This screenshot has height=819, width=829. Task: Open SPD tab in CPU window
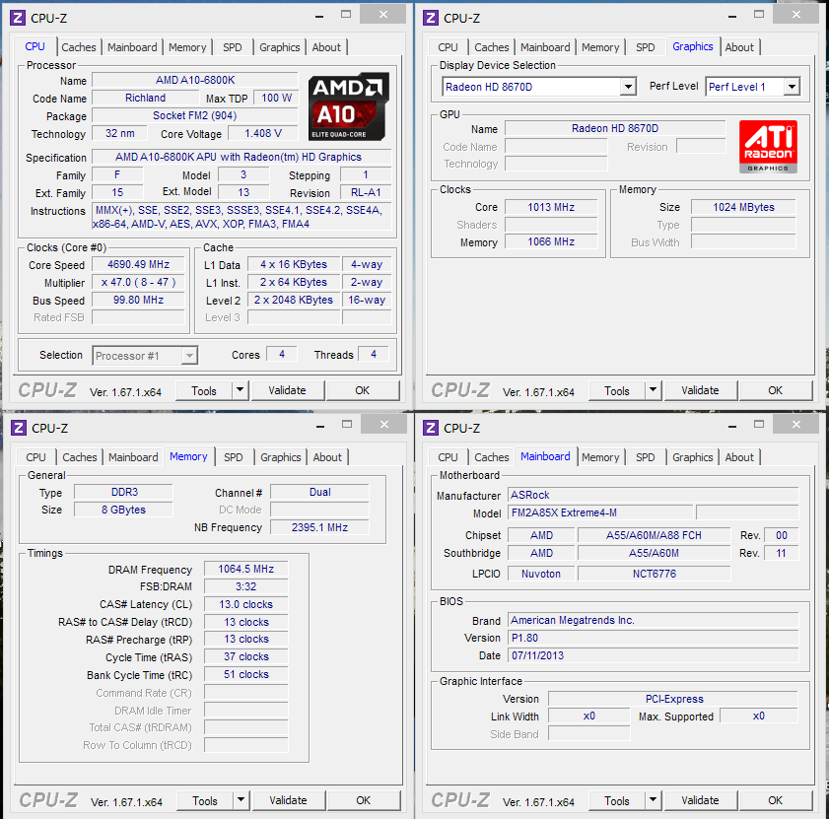[x=232, y=47]
